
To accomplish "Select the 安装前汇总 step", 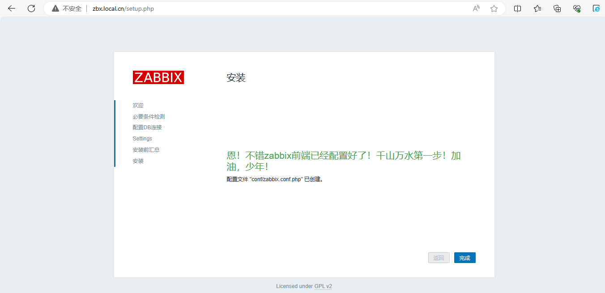I will [146, 150].
